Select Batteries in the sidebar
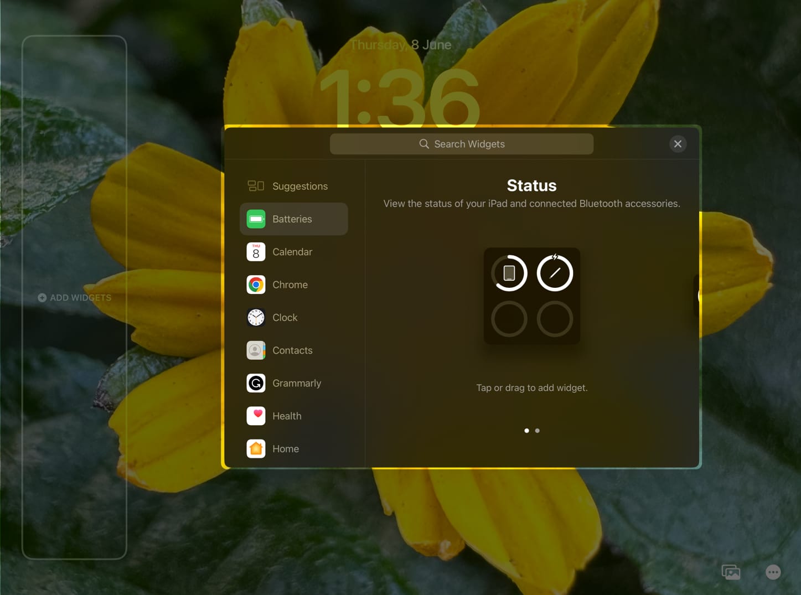 pos(293,219)
